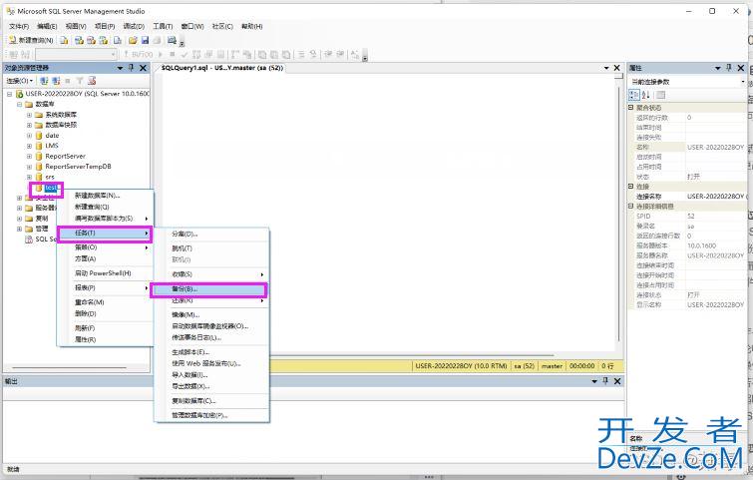Click the categorized view icon in Properties panel

(634, 94)
